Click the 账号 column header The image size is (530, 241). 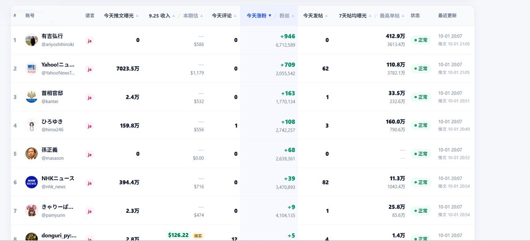(x=30, y=15)
